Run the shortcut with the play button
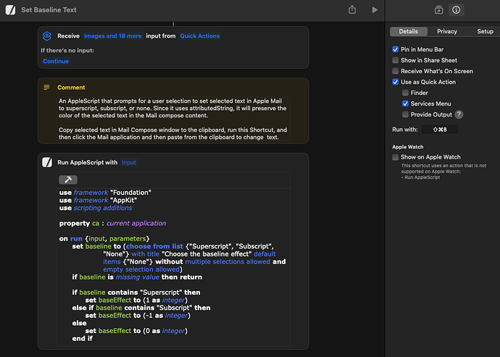The height and width of the screenshot is (357, 500). tap(375, 10)
